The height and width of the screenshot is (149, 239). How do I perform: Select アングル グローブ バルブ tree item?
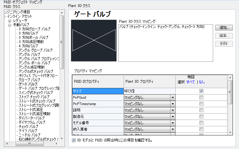point(36,50)
